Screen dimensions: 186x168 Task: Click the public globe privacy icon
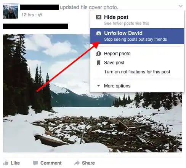pos(40,15)
